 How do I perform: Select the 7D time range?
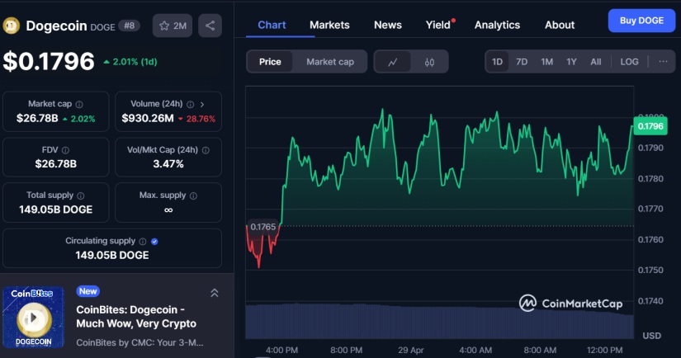[x=522, y=62]
